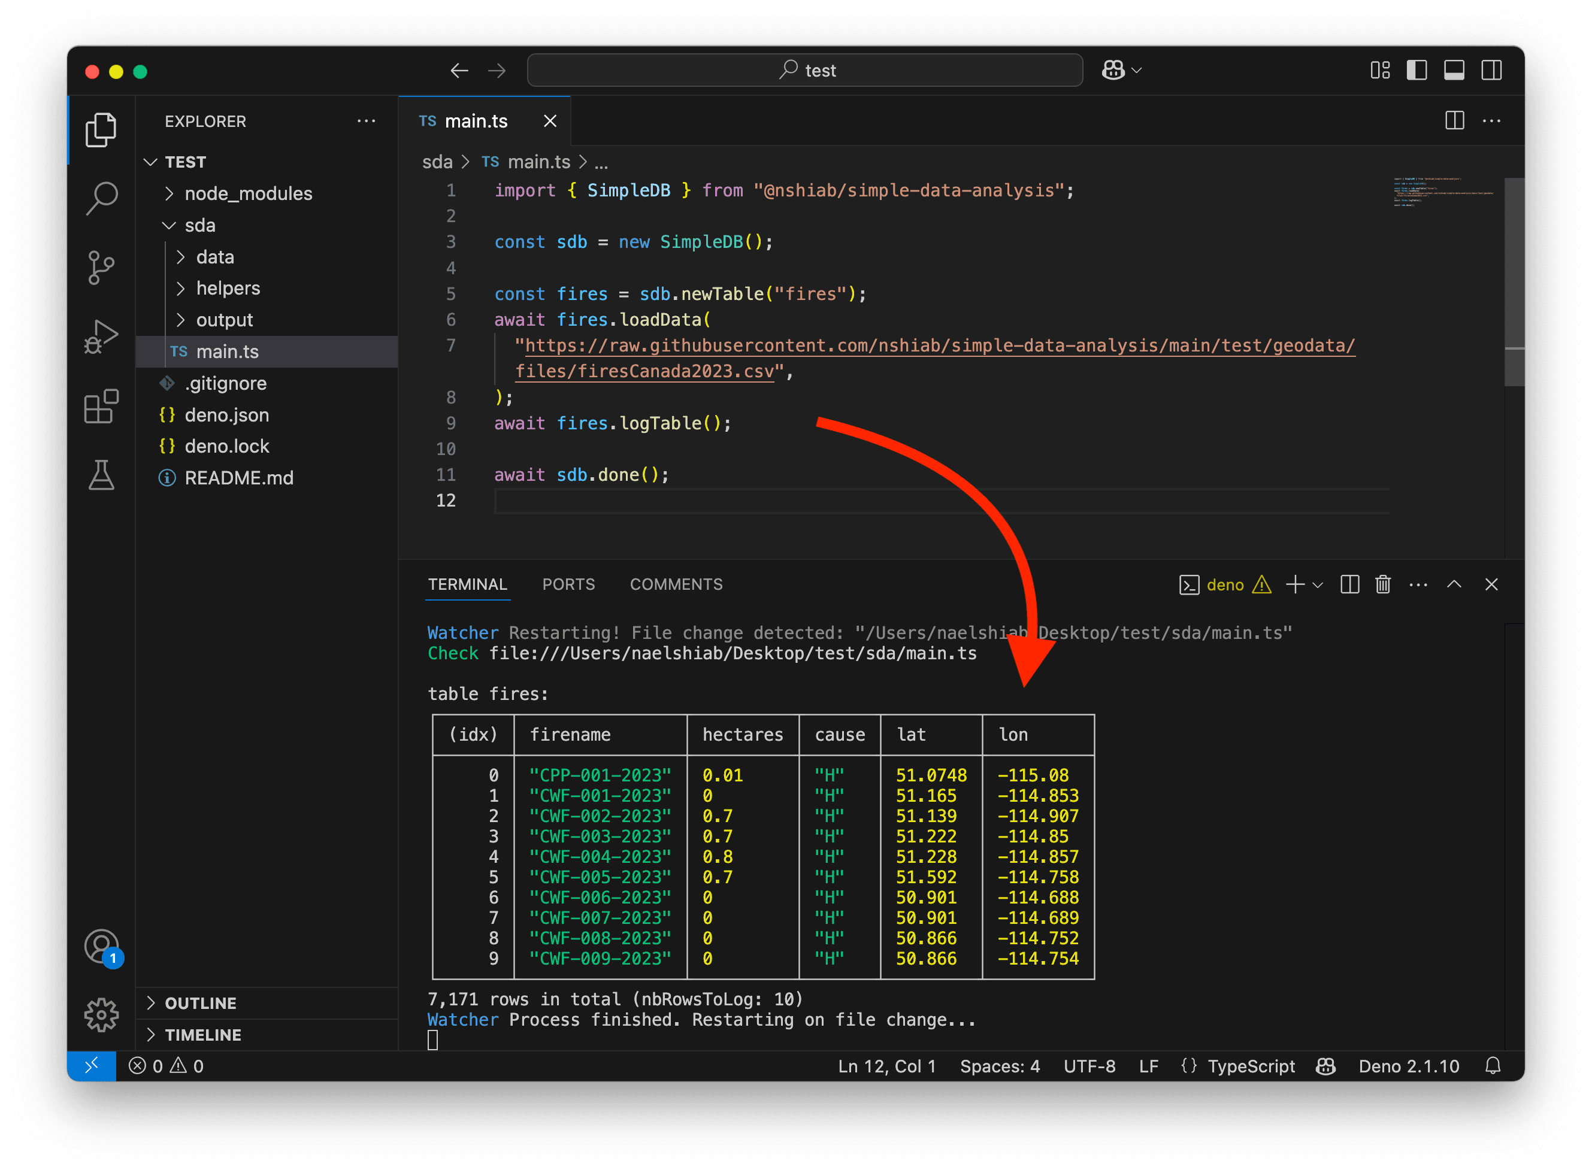Image resolution: width=1592 pixels, height=1170 pixels.
Task: Open the Copilot chat icon in title bar
Action: tap(1113, 70)
